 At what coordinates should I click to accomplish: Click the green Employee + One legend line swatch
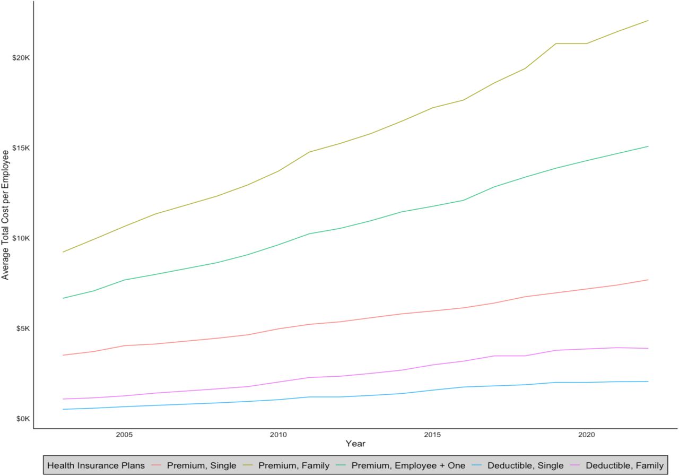[341, 465]
